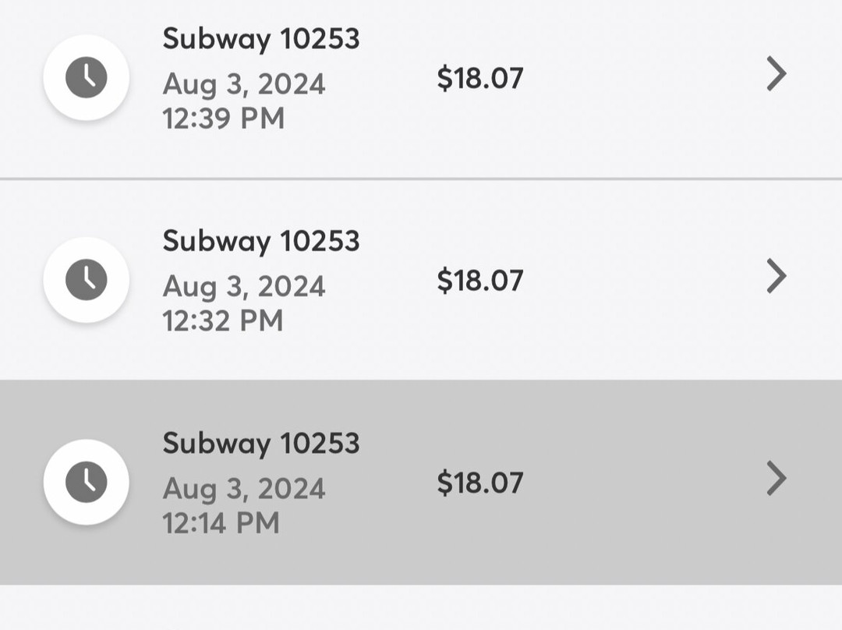Expand the 12:32 PM Subway transaction chevron
Viewport: 842px width, 630px height.
777,276
